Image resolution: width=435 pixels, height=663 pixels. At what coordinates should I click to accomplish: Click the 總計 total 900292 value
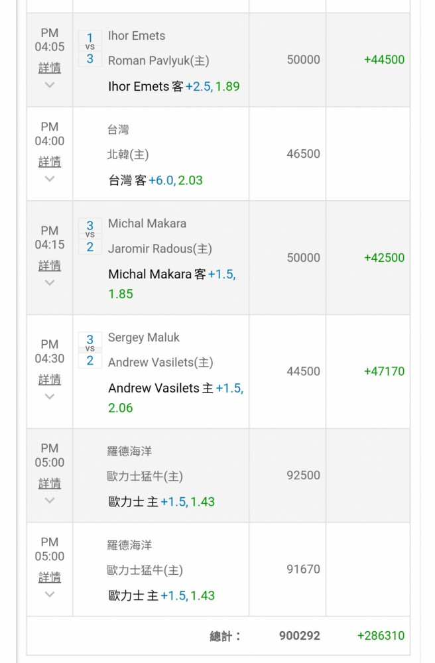(299, 636)
